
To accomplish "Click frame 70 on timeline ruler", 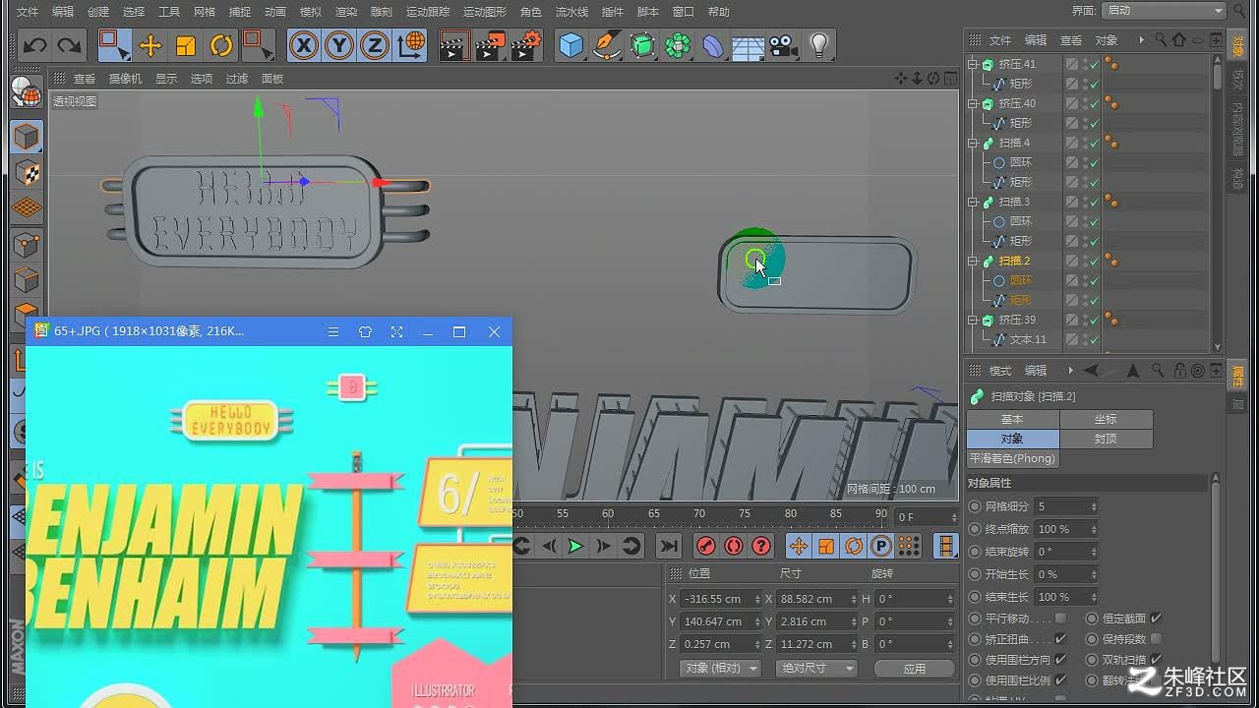I will point(699,514).
